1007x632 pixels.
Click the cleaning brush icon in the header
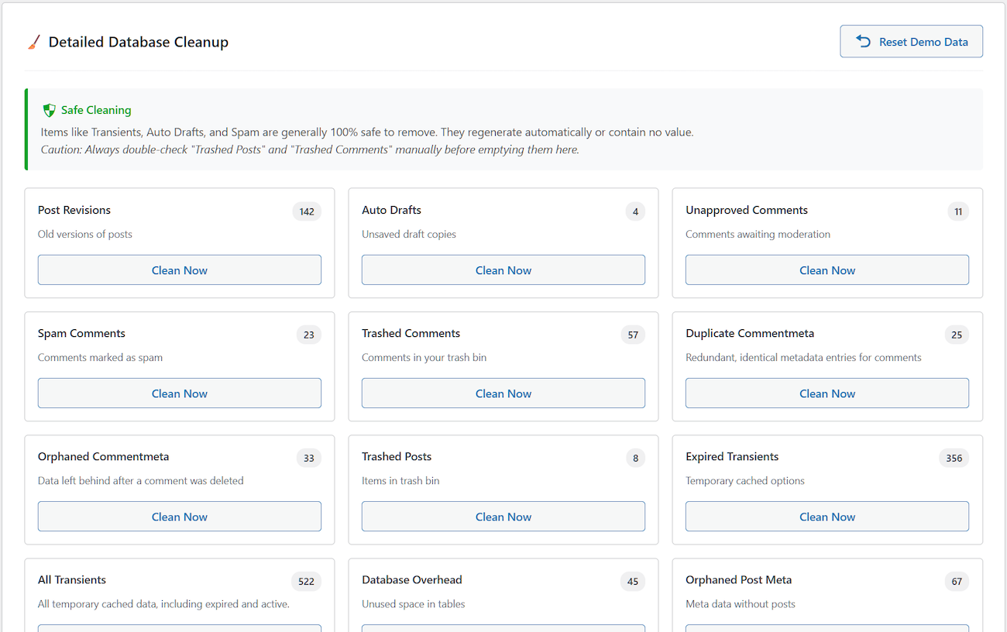33,42
